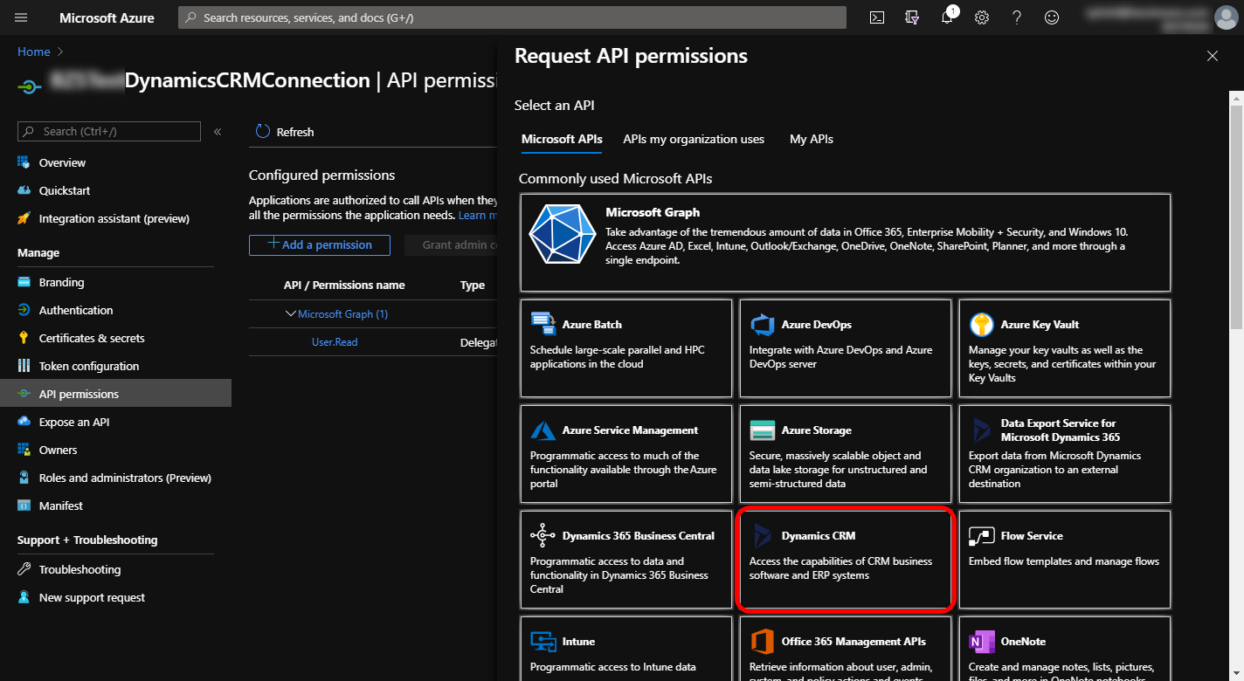Click the Token configuration bars icon
Viewport: 1244px width, 681px height.
click(24, 366)
